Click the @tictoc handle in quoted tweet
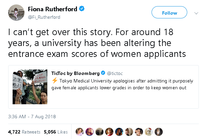 115,73
